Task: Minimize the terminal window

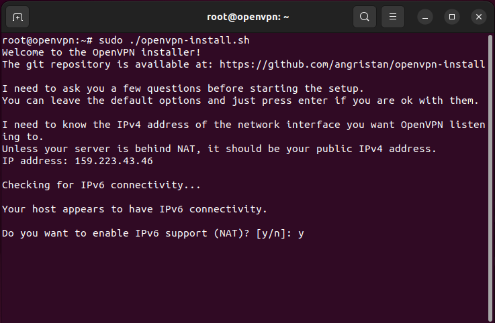Action: [x=425, y=17]
